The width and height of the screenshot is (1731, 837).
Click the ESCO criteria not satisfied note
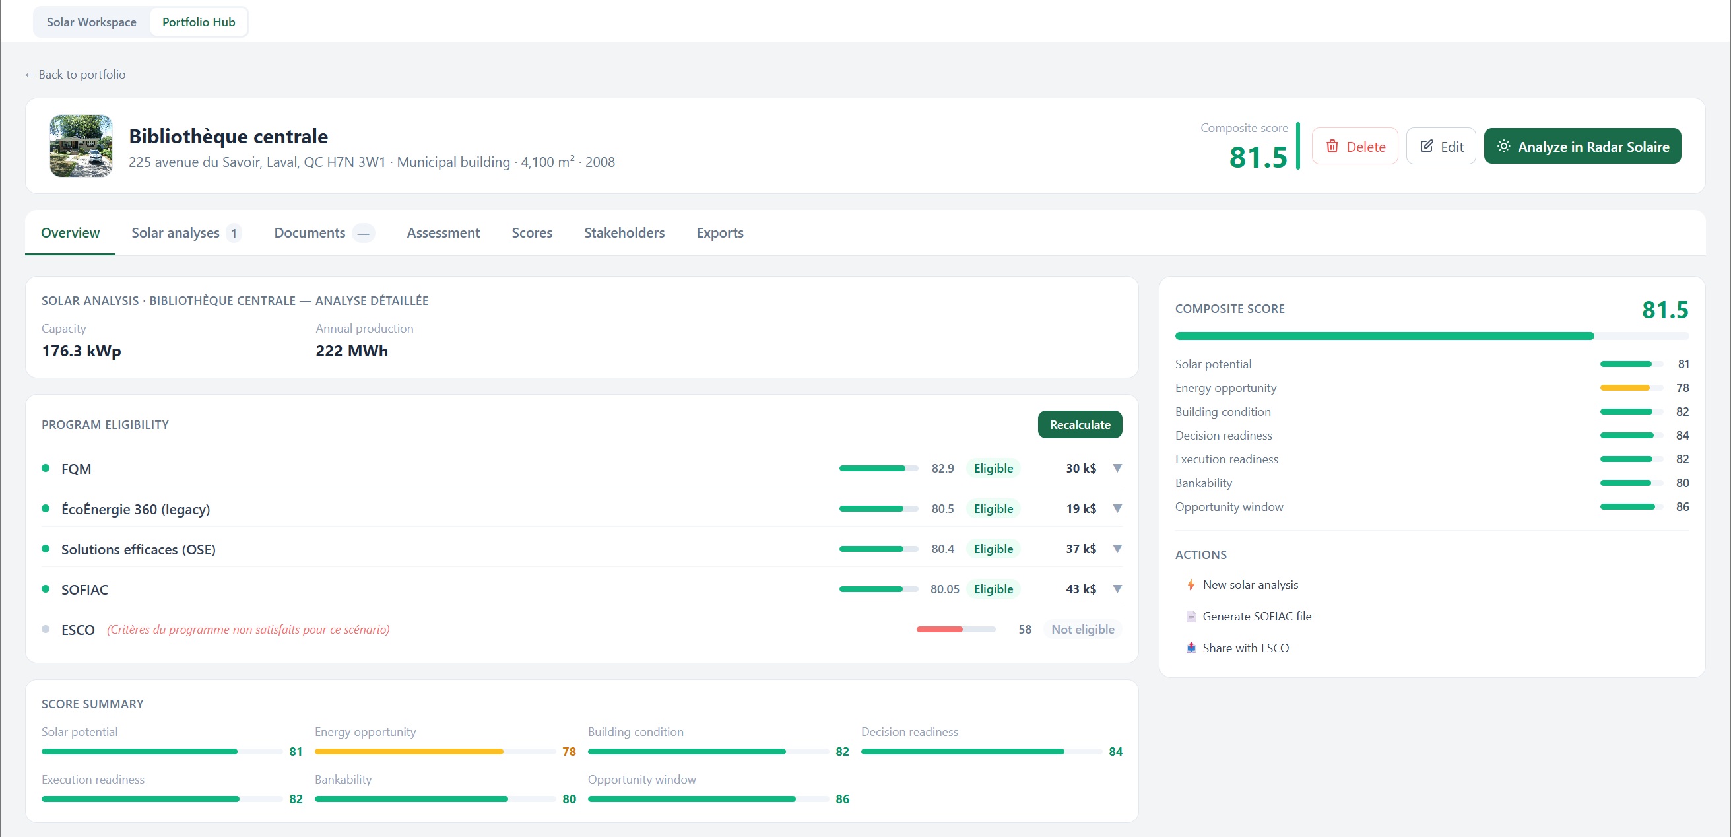248,629
